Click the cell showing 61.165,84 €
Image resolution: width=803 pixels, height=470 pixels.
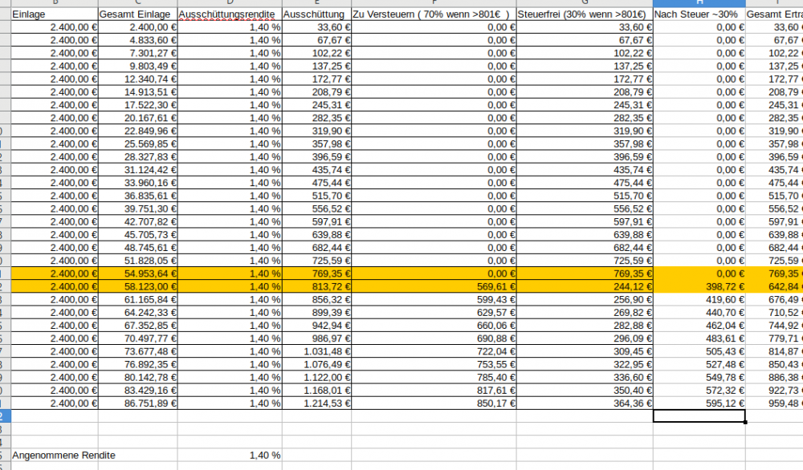138,300
